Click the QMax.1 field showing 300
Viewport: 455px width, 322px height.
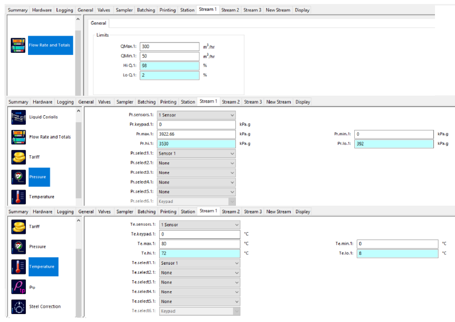click(x=169, y=46)
